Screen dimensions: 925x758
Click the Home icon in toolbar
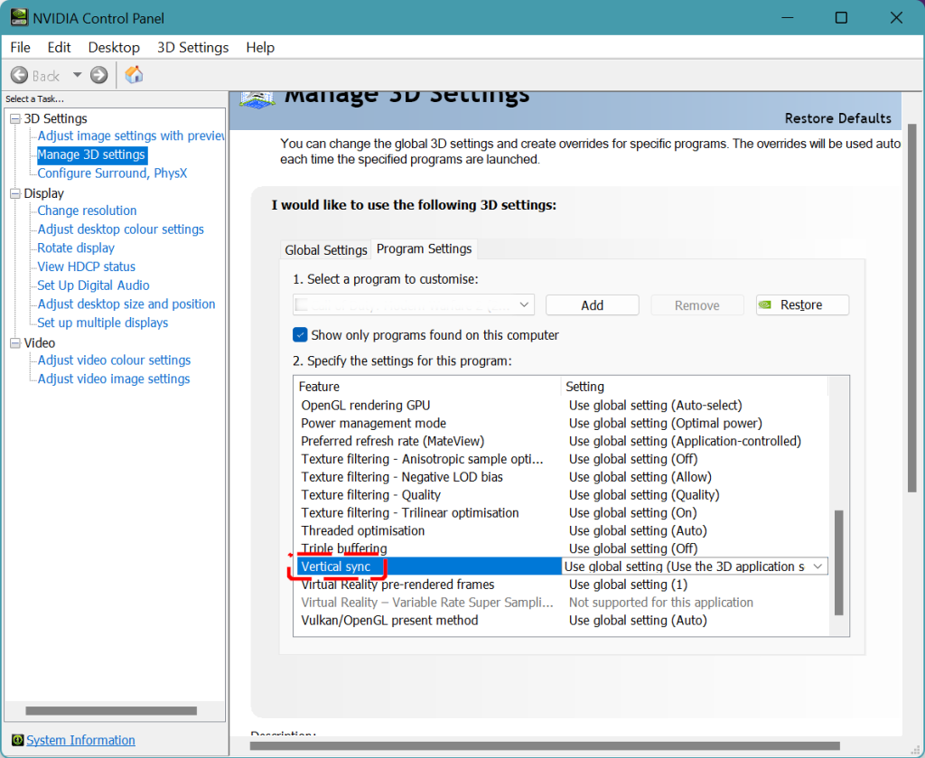pos(134,74)
